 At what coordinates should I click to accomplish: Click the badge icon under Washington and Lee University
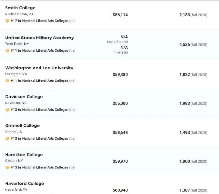[7, 81]
